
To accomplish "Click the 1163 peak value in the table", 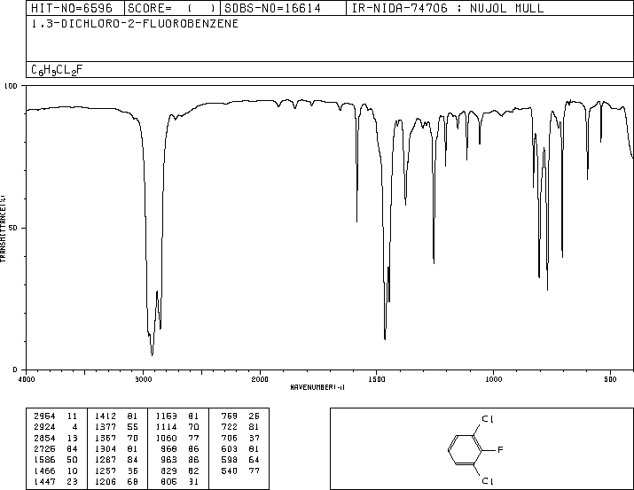I will click(x=166, y=416).
